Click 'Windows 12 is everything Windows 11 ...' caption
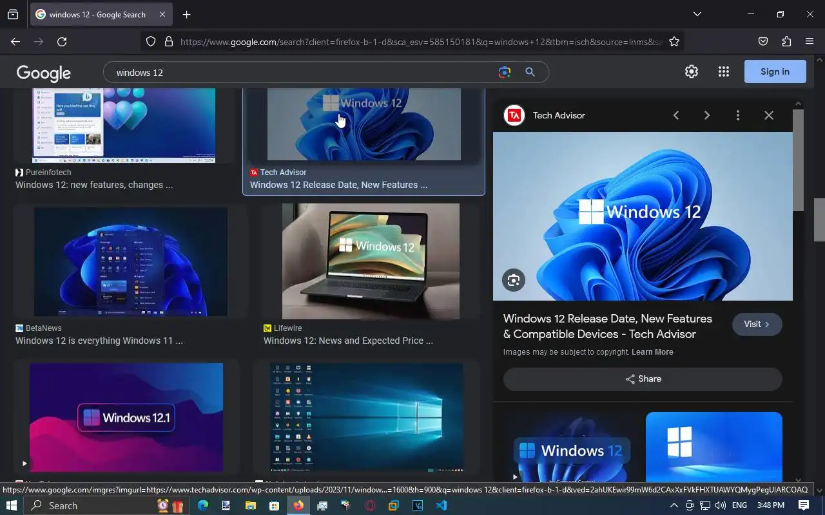The image size is (825, 515). pos(99,341)
